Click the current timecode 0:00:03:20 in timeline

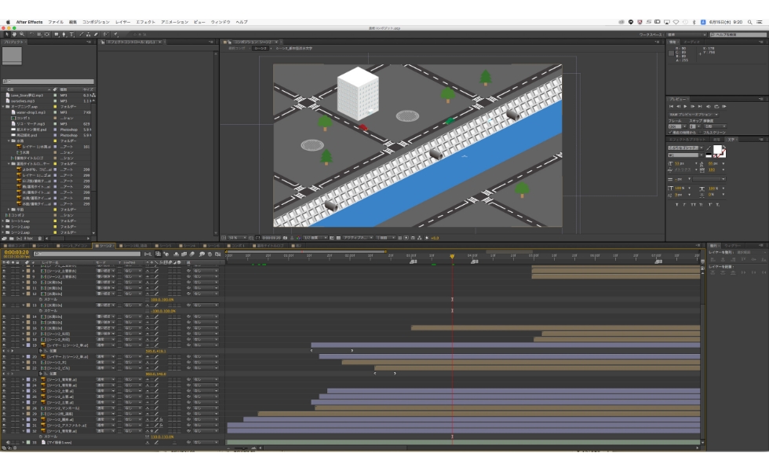(x=16, y=253)
